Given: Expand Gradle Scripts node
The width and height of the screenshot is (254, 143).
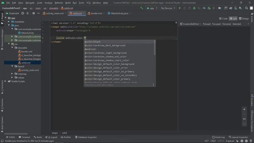Looking at the screenshot, I should tap(6, 81).
